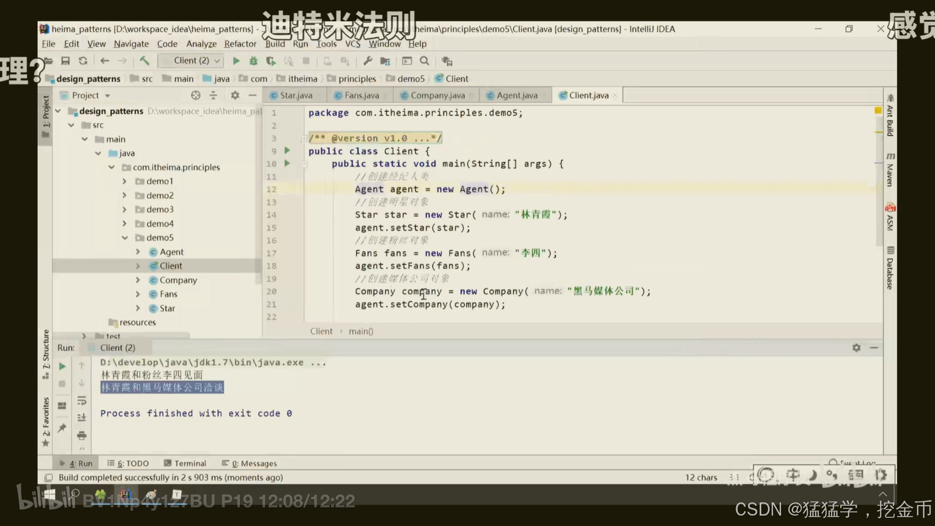Open the 0: Messages tool window button

pyautogui.click(x=250, y=464)
